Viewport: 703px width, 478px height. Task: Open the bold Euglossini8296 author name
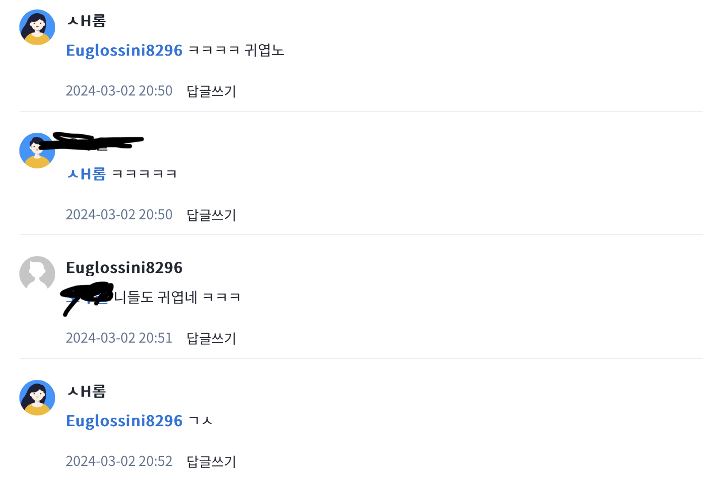(x=124, y=268)
